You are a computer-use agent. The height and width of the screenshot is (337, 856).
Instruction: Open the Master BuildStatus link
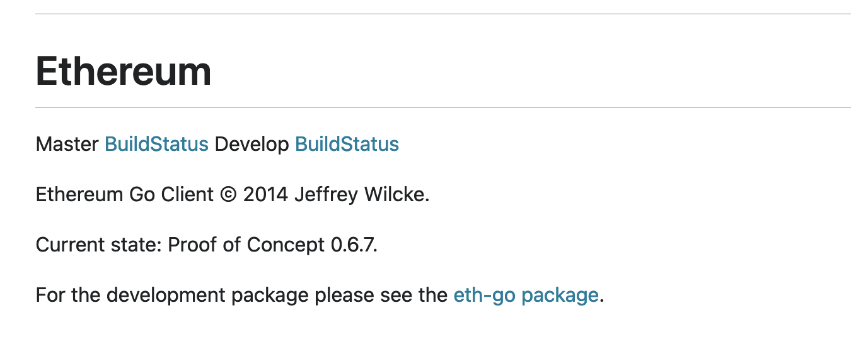tap(156, 144)
